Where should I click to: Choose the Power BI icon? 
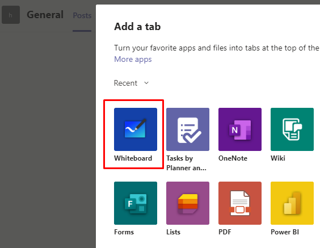point(292,203)
